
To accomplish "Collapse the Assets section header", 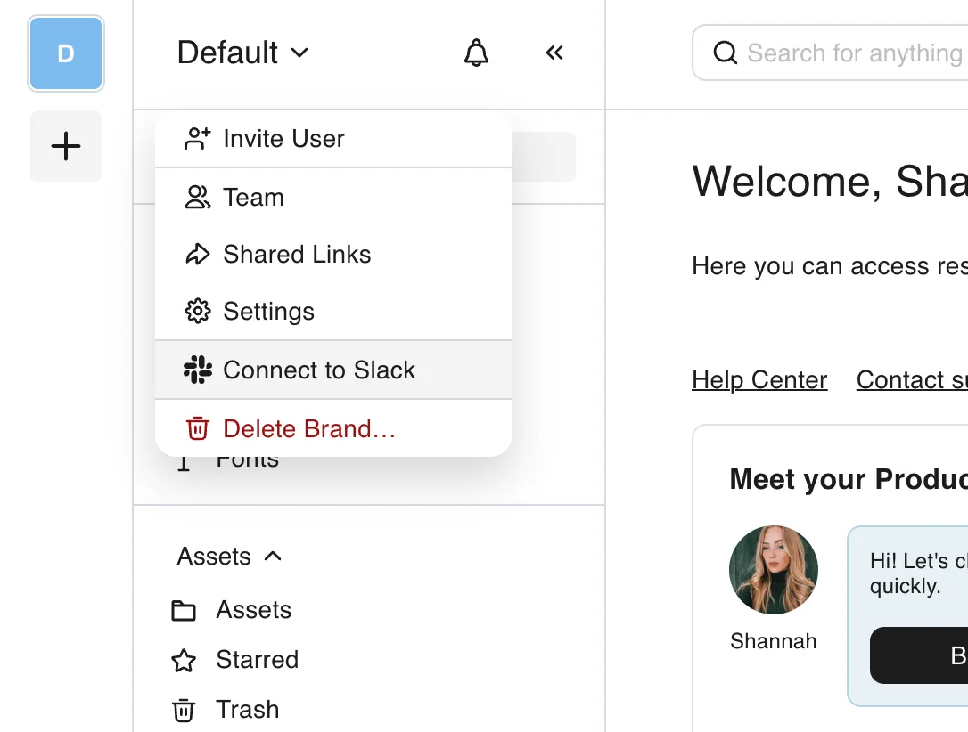I will pyautogui.click(x=230, y=557).
